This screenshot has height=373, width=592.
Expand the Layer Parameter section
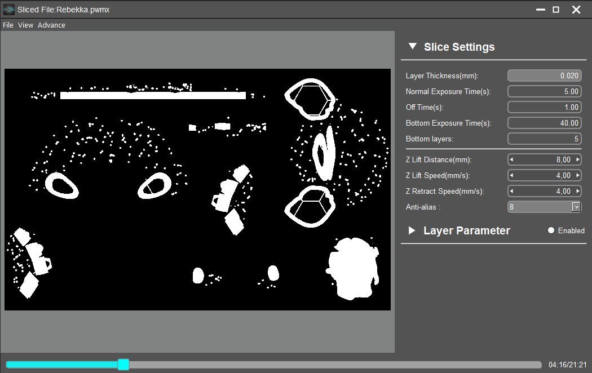tap(412, 230)
